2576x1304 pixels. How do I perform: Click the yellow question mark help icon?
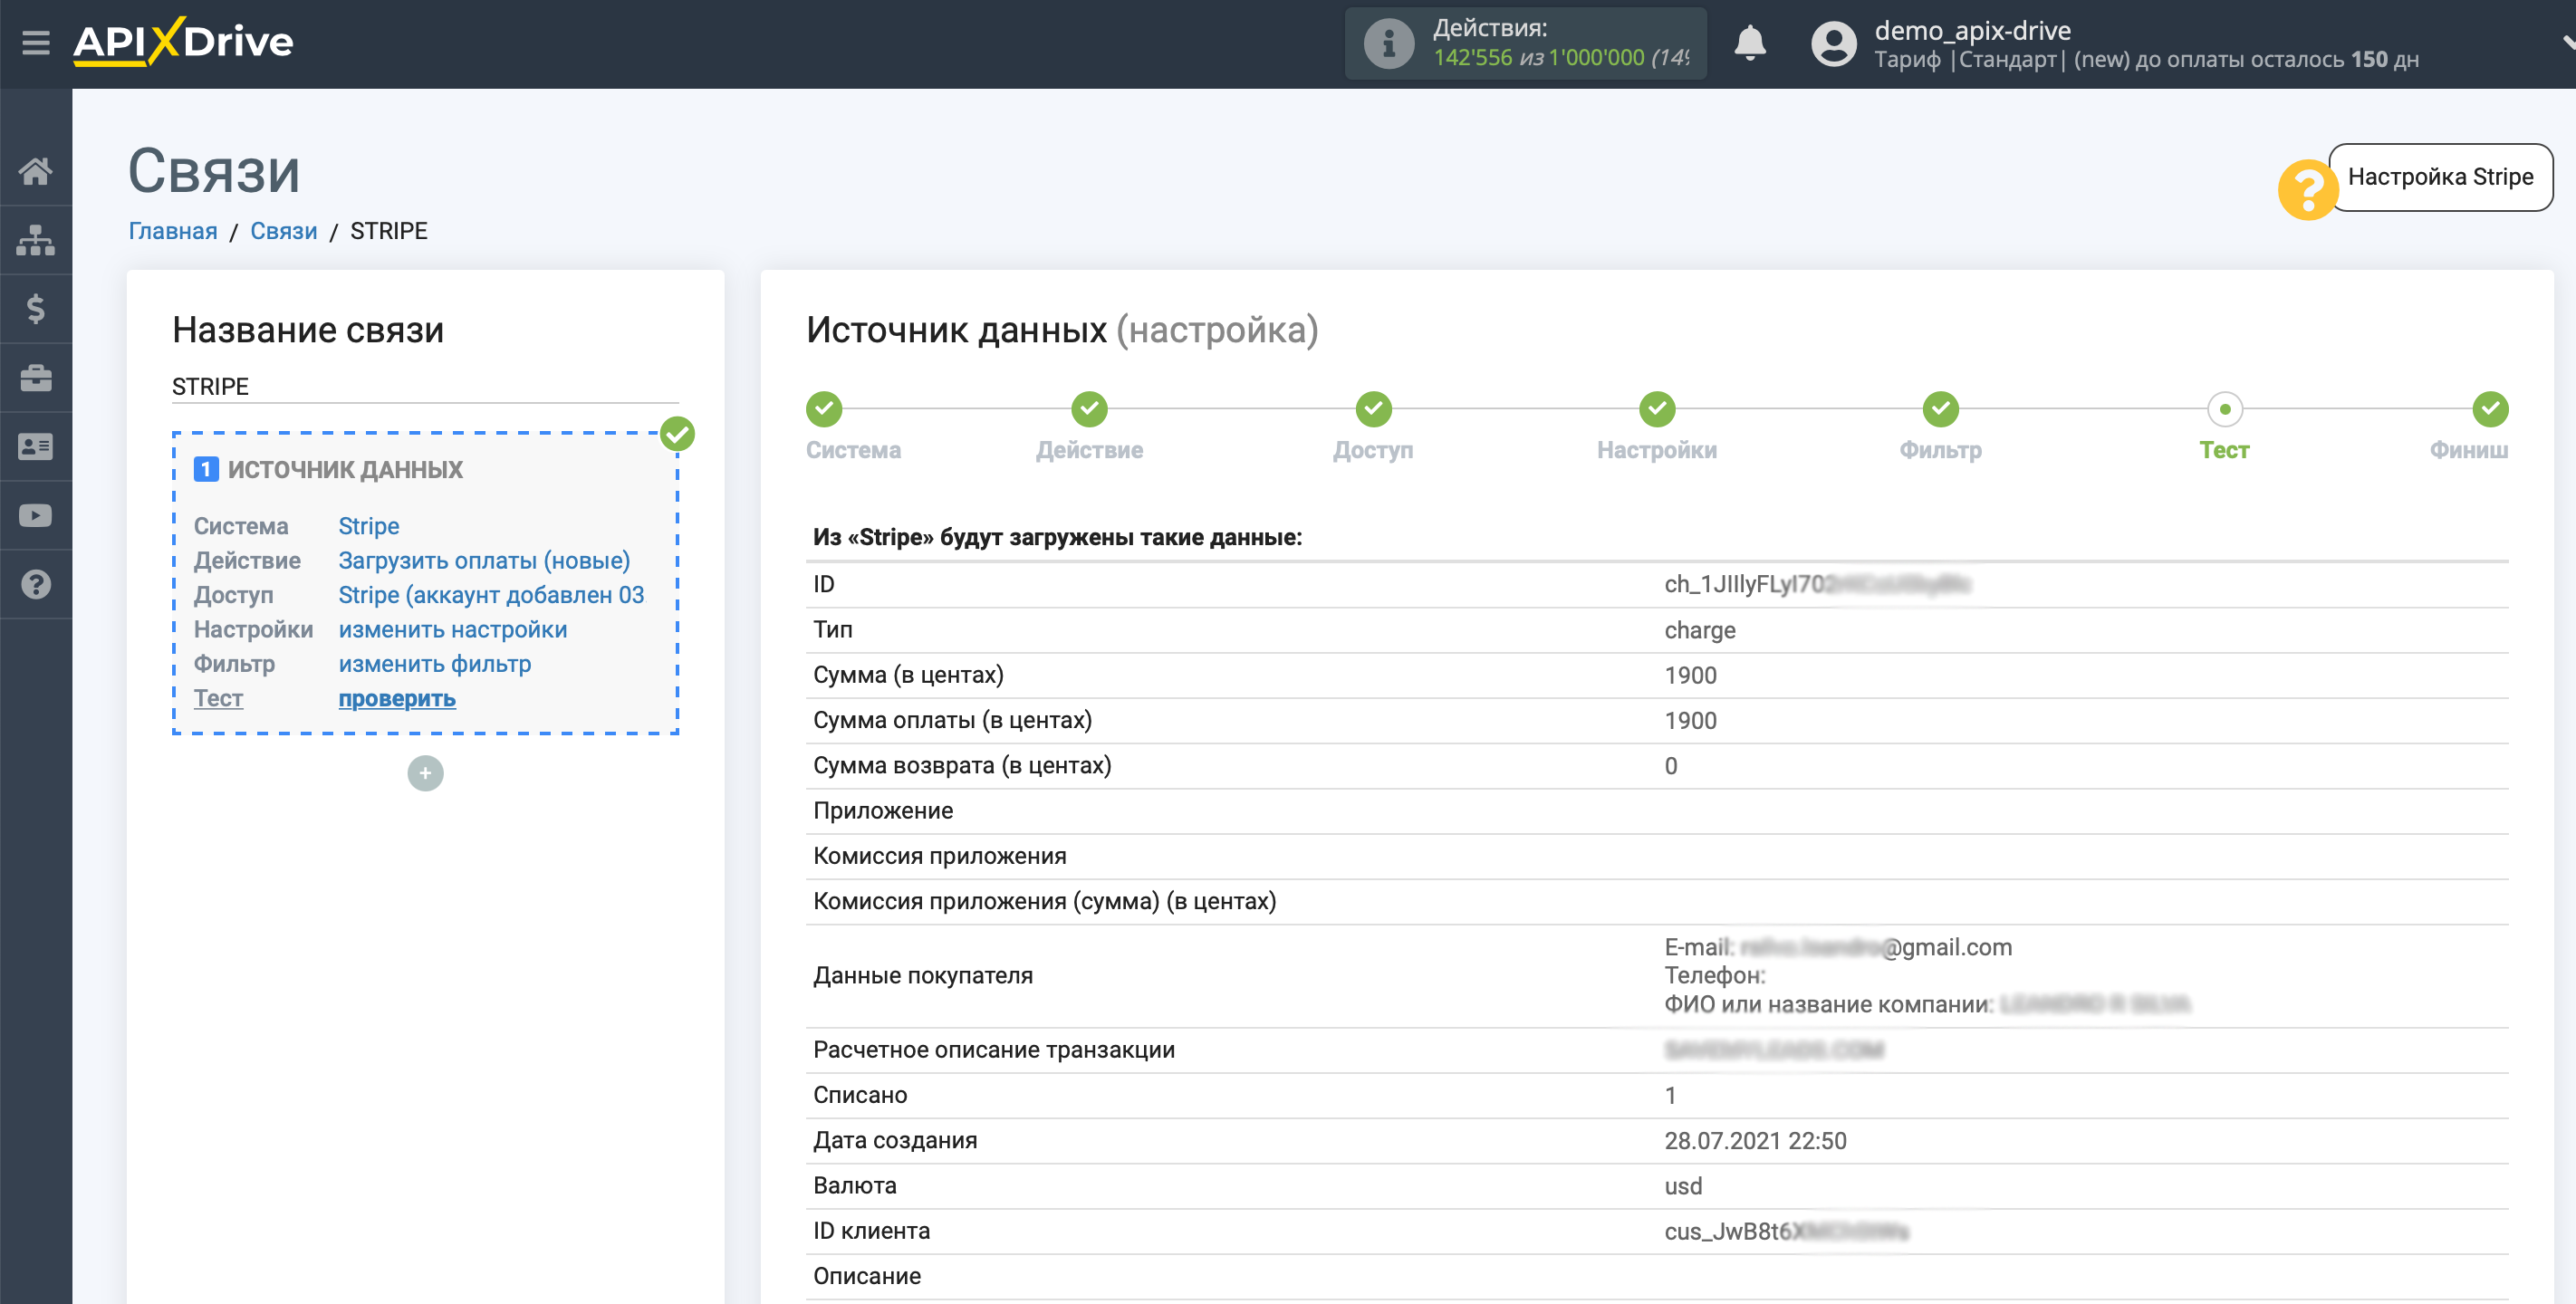tap(2308, 189)
